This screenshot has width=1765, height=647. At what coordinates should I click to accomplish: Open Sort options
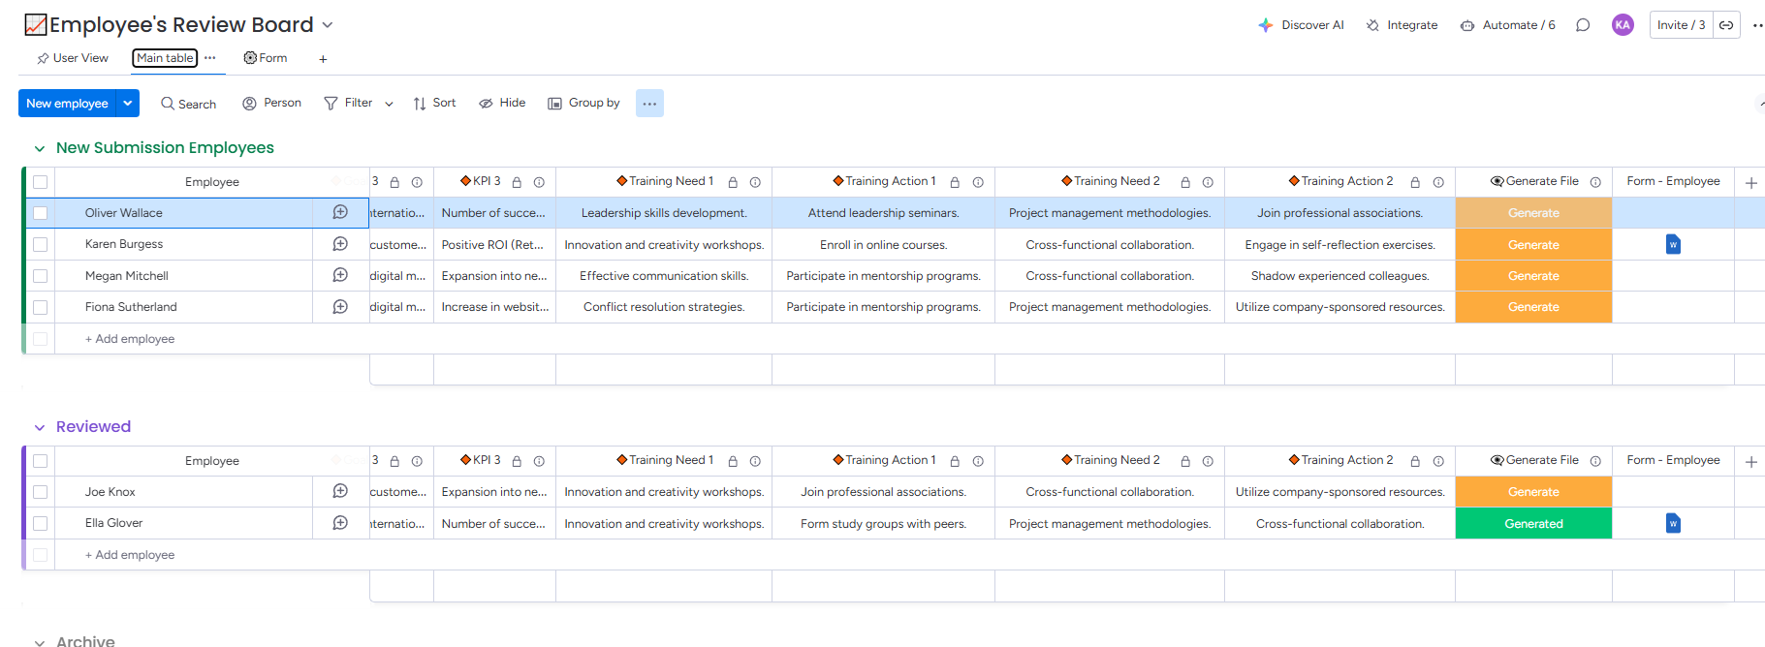point(434,103)
